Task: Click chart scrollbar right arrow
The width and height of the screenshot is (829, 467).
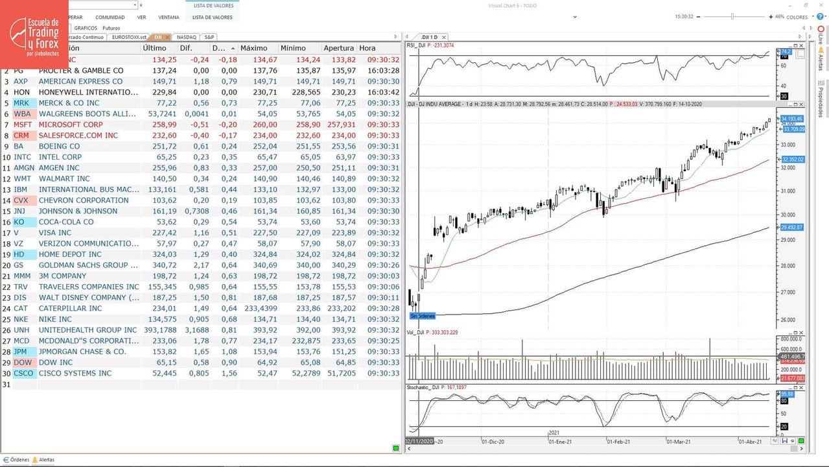Action: (x=802, y=449)
